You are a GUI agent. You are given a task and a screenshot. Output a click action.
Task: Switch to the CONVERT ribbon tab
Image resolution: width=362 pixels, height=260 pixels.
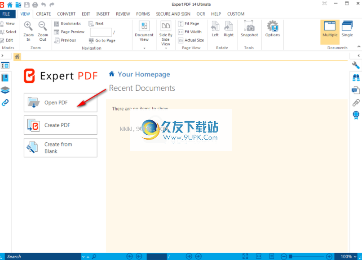click(x=66, y=14)
